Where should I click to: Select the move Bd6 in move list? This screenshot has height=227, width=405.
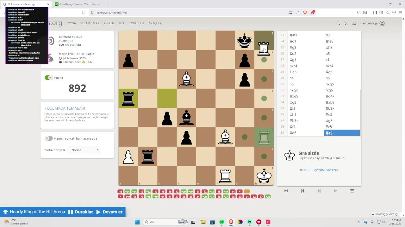[306, 133]
